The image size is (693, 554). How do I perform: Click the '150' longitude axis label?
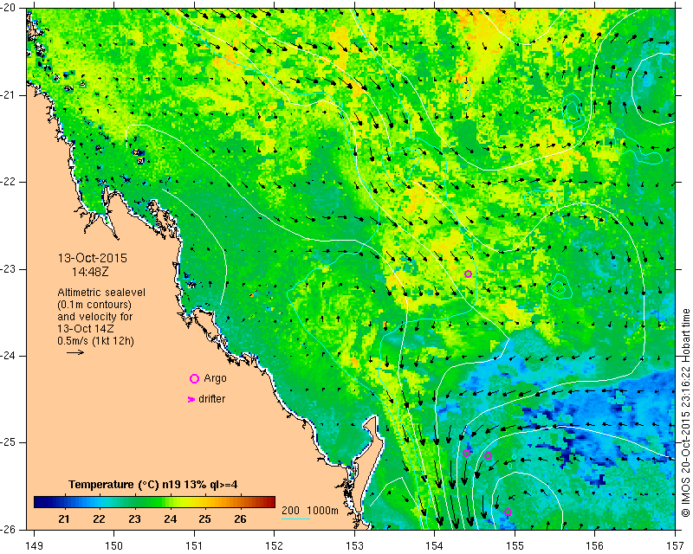(114, 546)
